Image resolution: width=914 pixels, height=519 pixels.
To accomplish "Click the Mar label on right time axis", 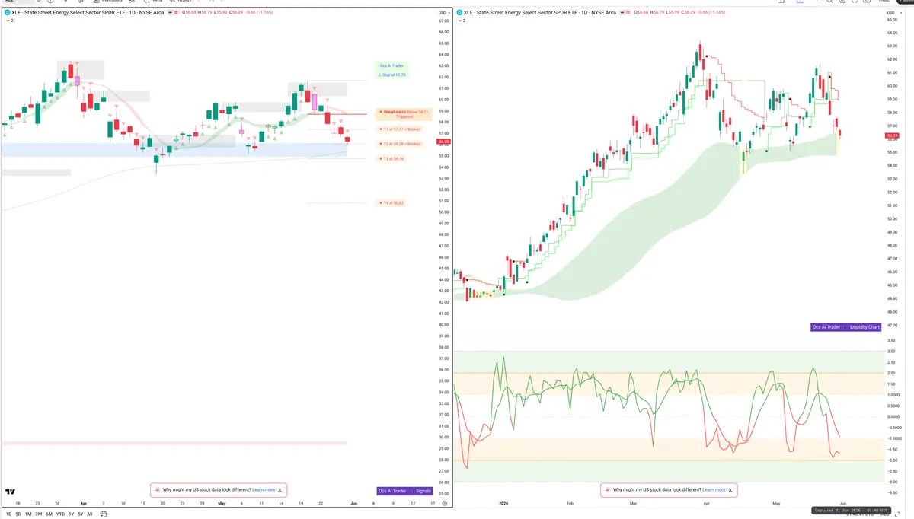I will click(634, 504).
